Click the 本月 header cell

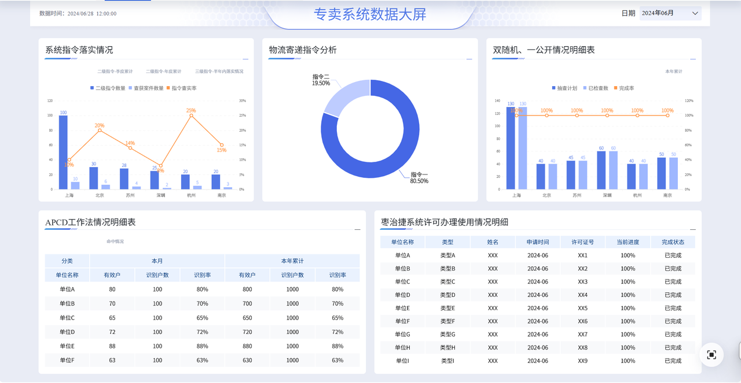coord(157,261)
